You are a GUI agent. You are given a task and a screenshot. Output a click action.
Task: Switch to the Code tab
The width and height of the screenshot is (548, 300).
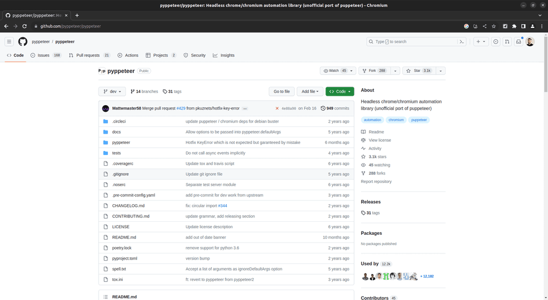15,55
